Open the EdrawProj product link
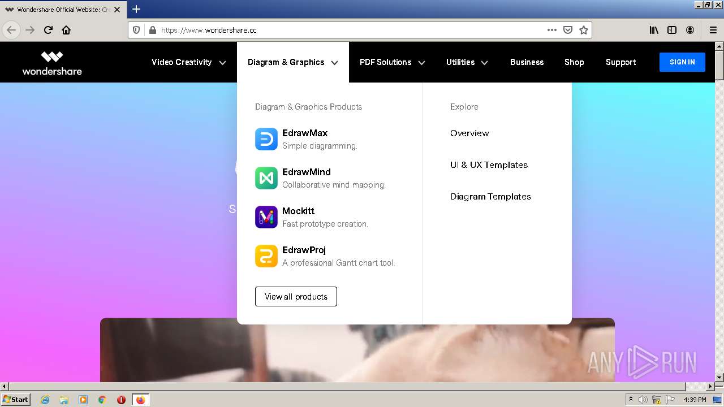Viewport: 724px width, 407px height. 304,250
